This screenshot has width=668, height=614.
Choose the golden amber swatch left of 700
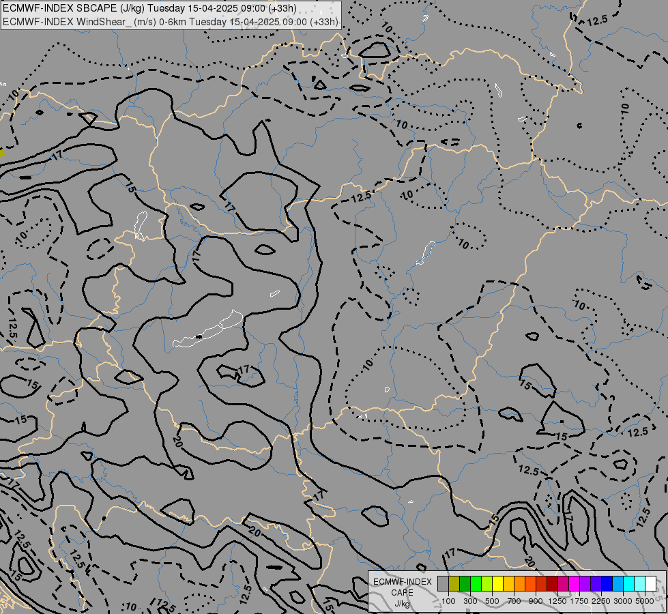[508, 584]
